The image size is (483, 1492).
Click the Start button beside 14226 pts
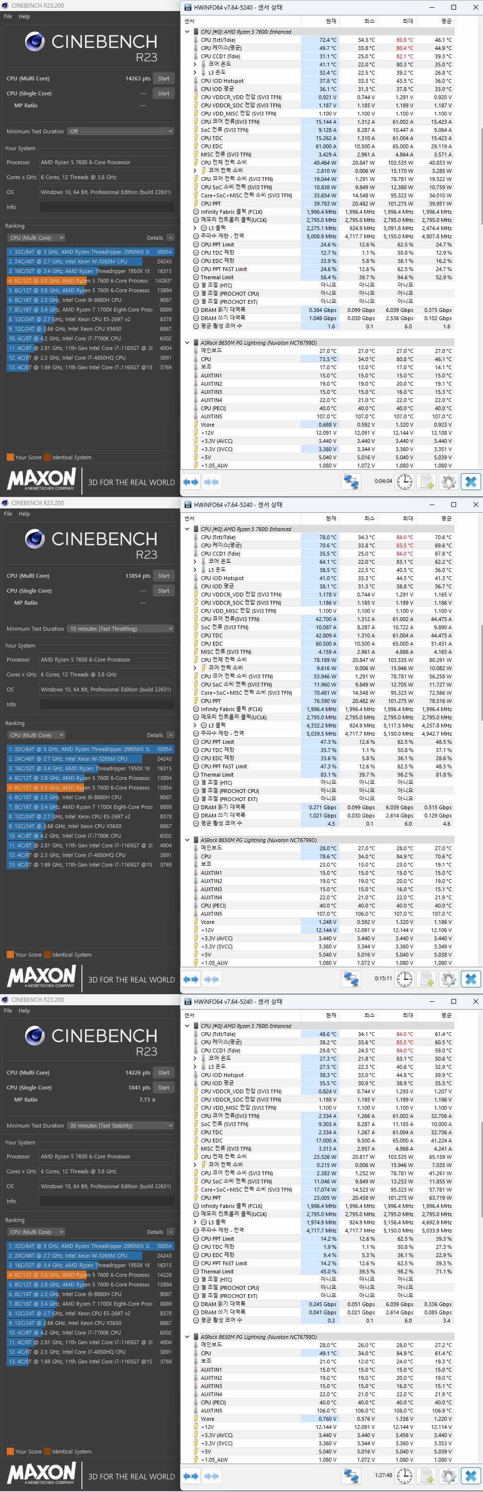coord(164,1073)
